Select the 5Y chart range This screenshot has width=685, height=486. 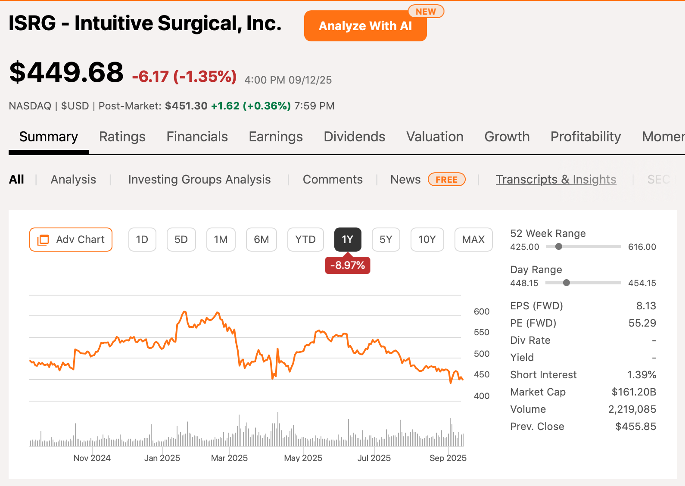coord(386,240)
